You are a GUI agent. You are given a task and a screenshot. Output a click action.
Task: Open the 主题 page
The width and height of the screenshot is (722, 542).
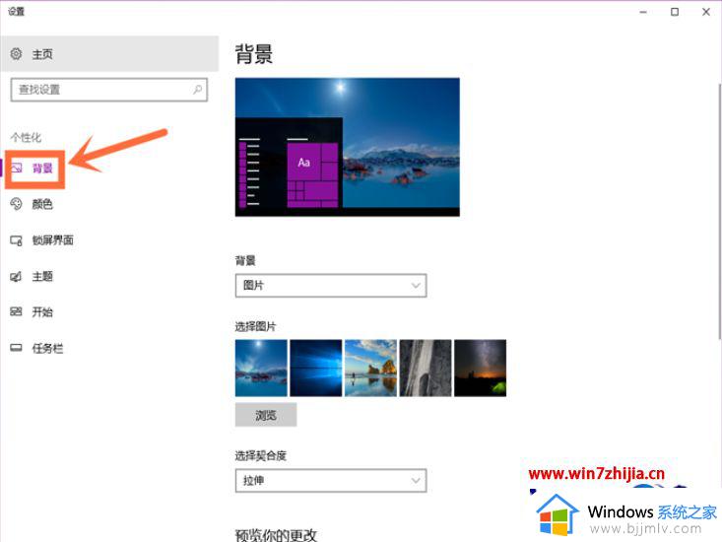point(42,276)
